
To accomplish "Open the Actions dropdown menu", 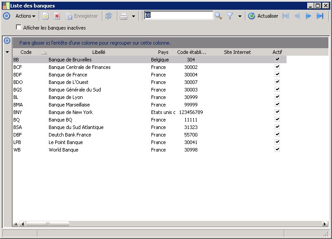I will [x=25, y=16].
